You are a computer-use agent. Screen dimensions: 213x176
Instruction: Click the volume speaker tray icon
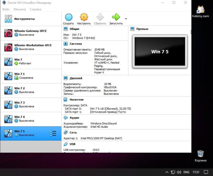pos(179,172)
